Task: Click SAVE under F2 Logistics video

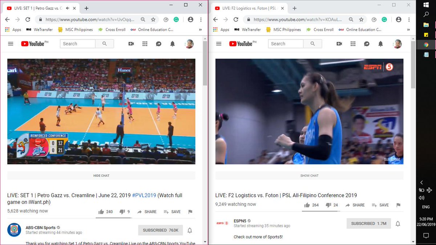Action: (x=380, y=205)
